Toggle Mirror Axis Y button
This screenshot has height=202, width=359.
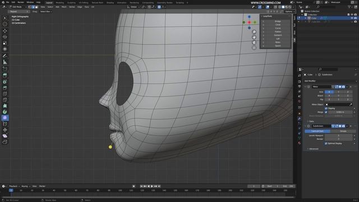(x=338, y=92)
